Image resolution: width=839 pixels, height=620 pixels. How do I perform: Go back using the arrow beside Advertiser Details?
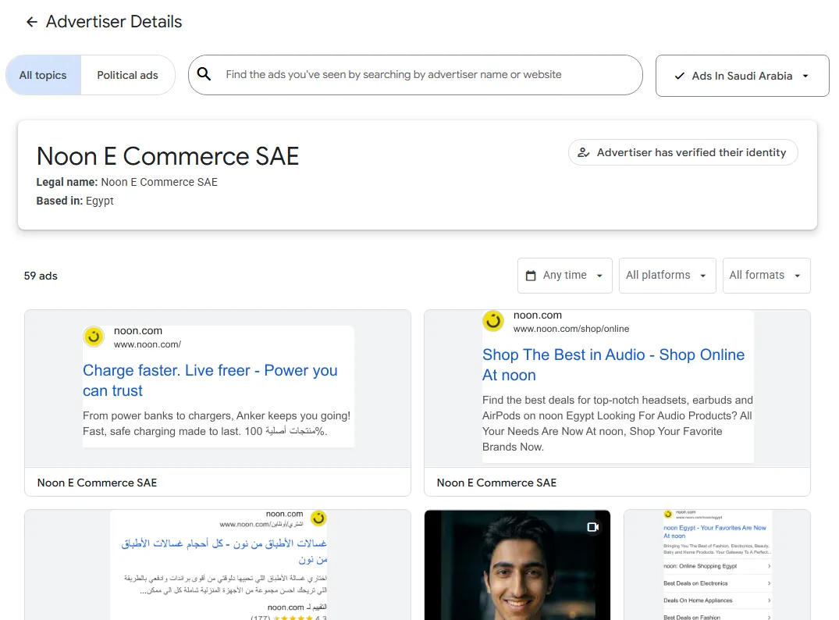[31, 22]
